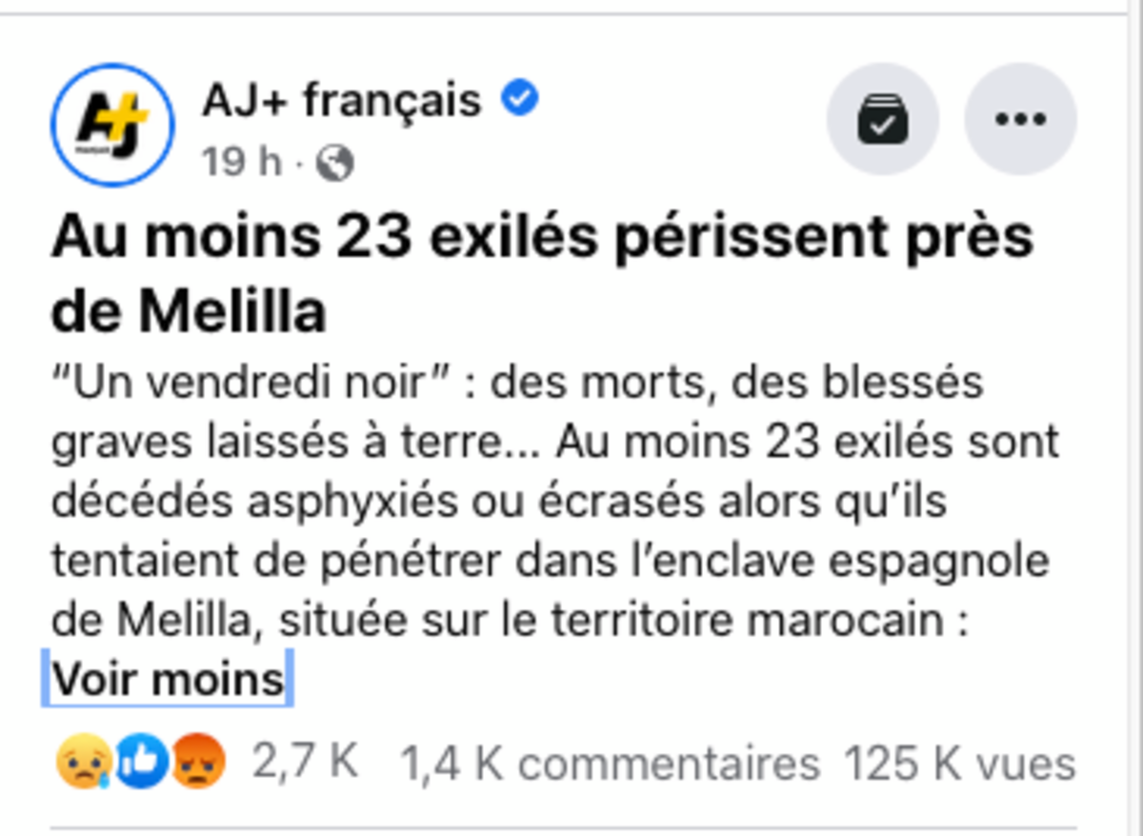Open the AJ+ français page name link
This screenshot has width=1143, height=836.
point(341,100)
